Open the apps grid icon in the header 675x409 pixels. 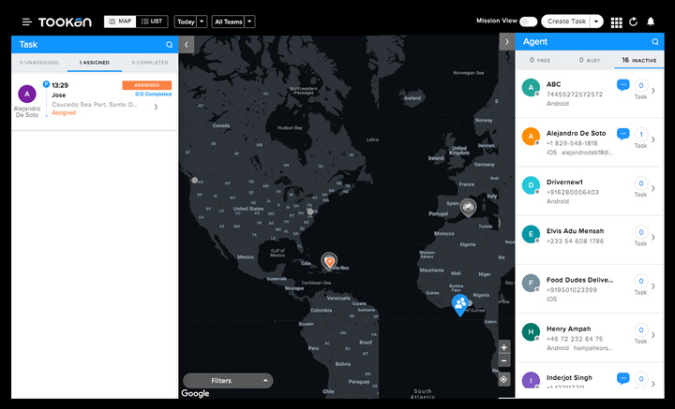tap(616, 22)
